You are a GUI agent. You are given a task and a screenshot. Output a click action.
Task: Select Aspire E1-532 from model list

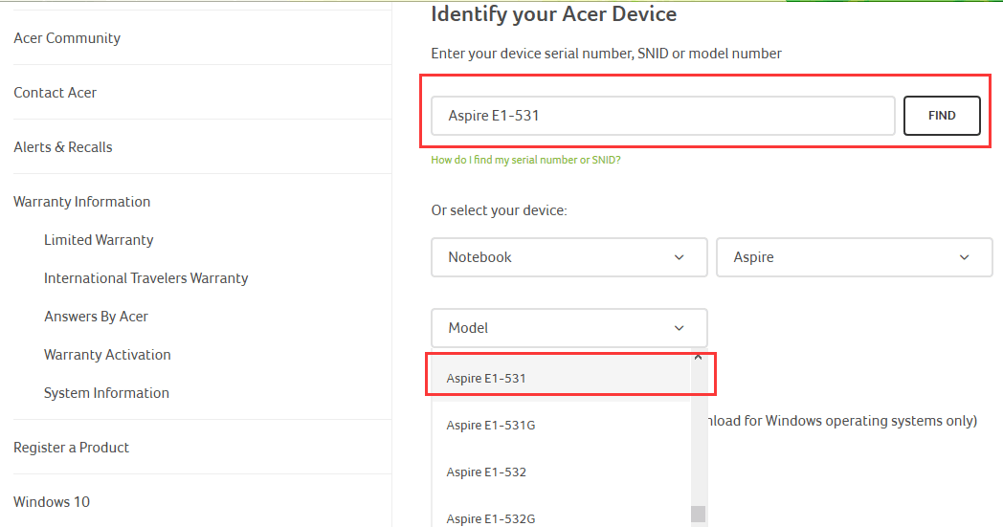tap(561, 472)
